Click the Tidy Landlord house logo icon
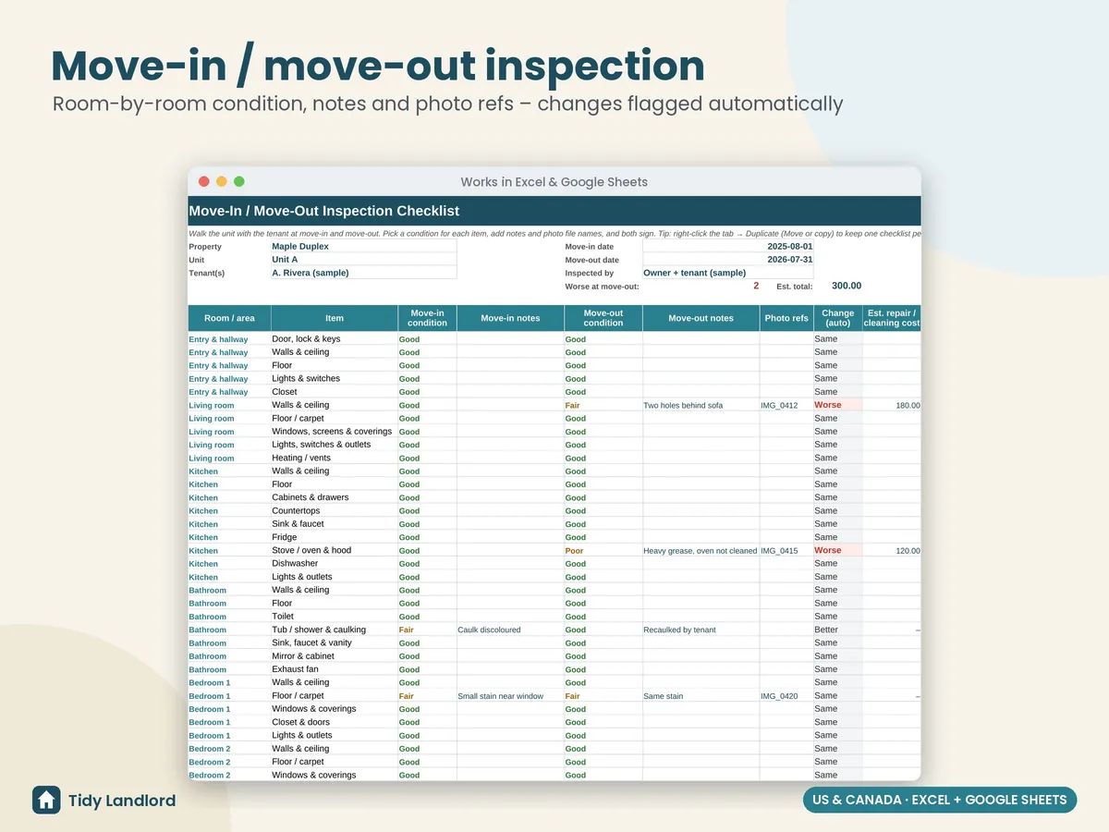This screenshot has width=1109, height=832. [x=46, y=800]
